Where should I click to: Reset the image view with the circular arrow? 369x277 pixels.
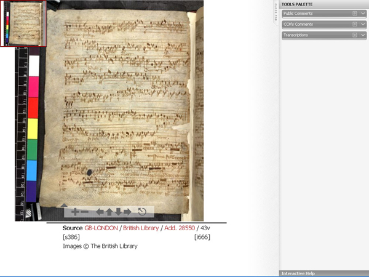pos(142,212)
